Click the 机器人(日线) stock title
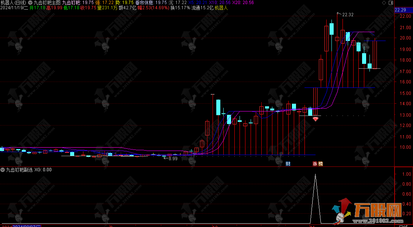Image resolution: width=413 pixels, height=227 pixels. click(13, 3)
